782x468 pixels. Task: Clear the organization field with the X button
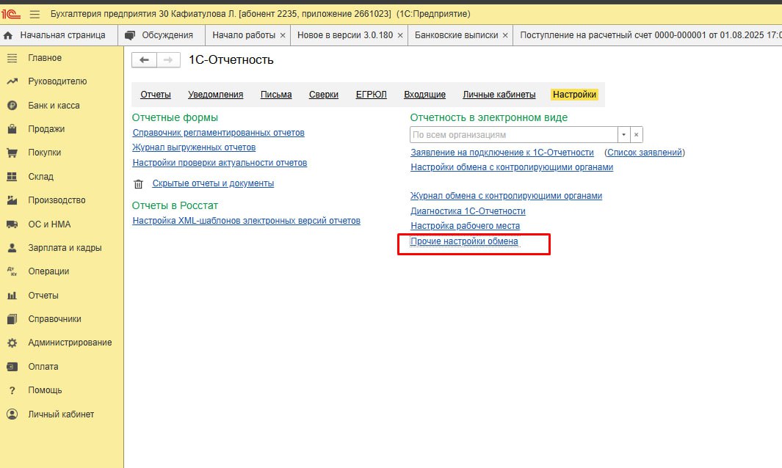point(637,134)
